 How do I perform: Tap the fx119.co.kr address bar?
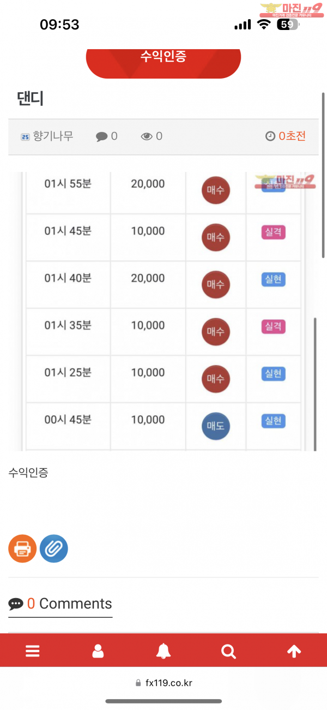point(163,683)
